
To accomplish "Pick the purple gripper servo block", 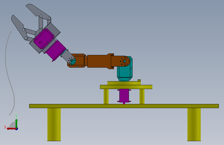I will (x=44, y=39).
